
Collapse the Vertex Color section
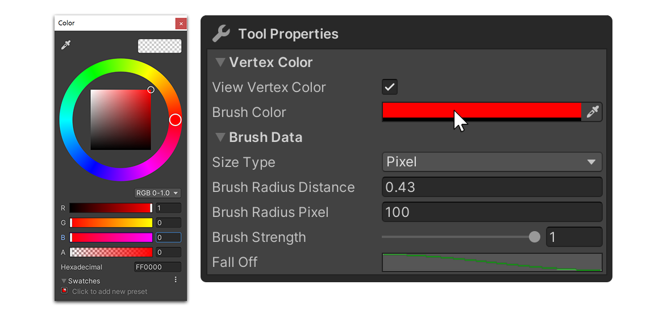pyautogui.click(x=220, y=62)
